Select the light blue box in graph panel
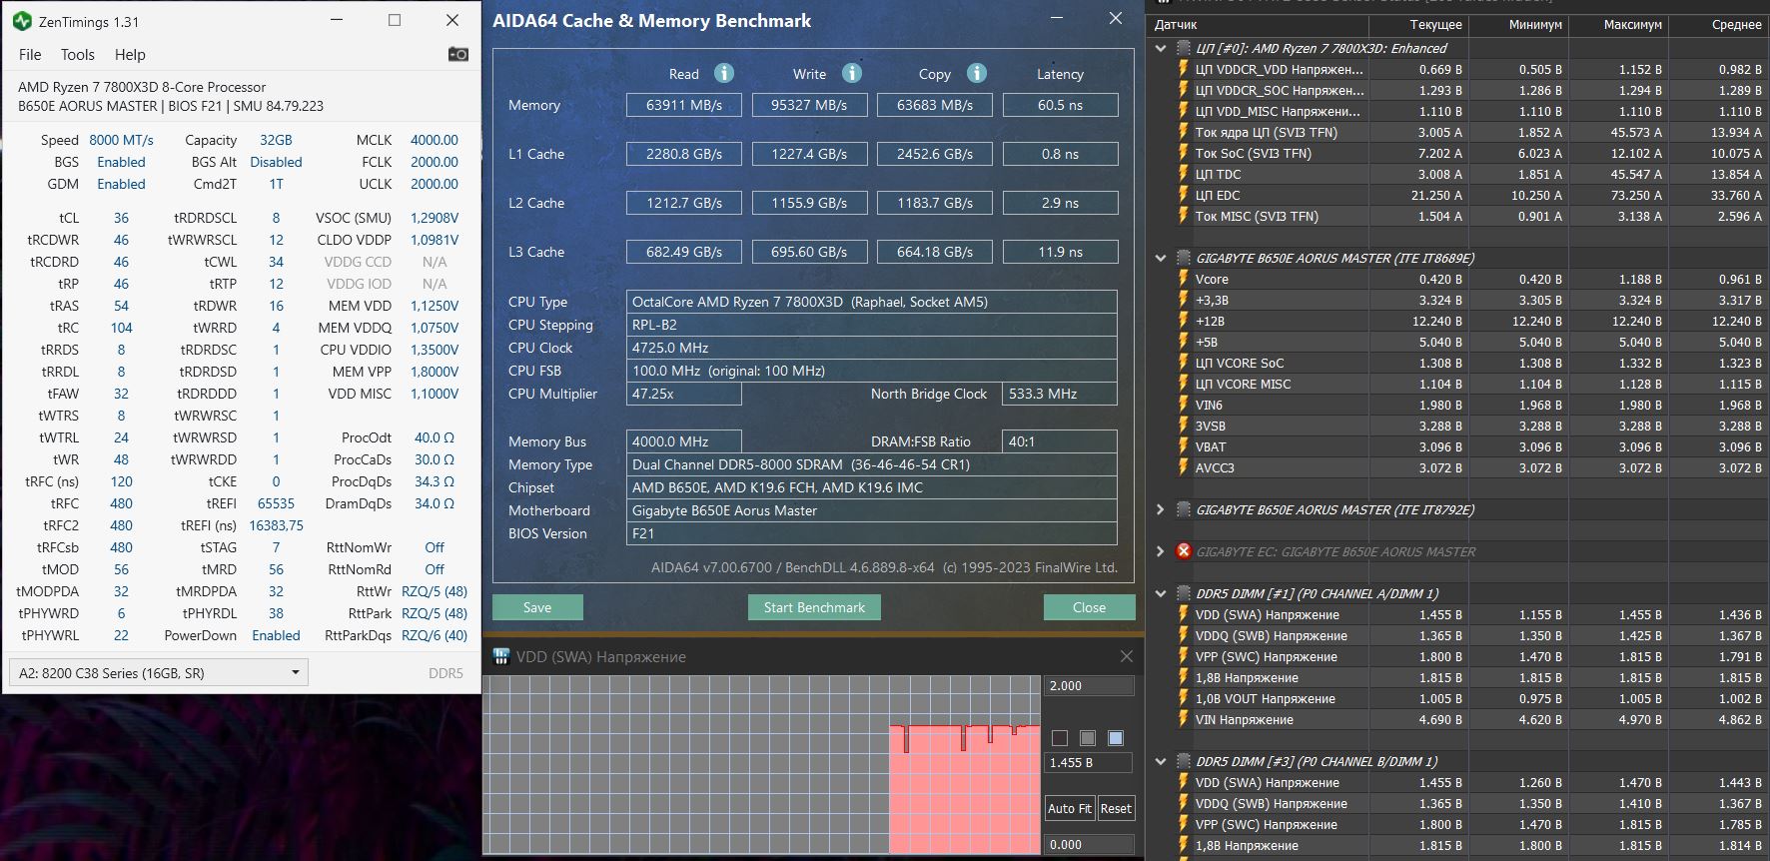Screen dimensions: 1770x861 [x=1116, y=738]
